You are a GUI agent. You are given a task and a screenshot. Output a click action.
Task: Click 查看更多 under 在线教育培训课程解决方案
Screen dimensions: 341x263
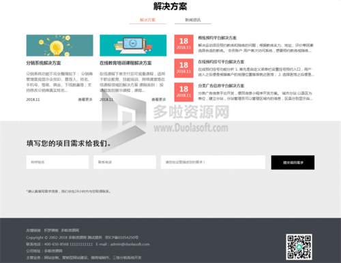point(159,99)
